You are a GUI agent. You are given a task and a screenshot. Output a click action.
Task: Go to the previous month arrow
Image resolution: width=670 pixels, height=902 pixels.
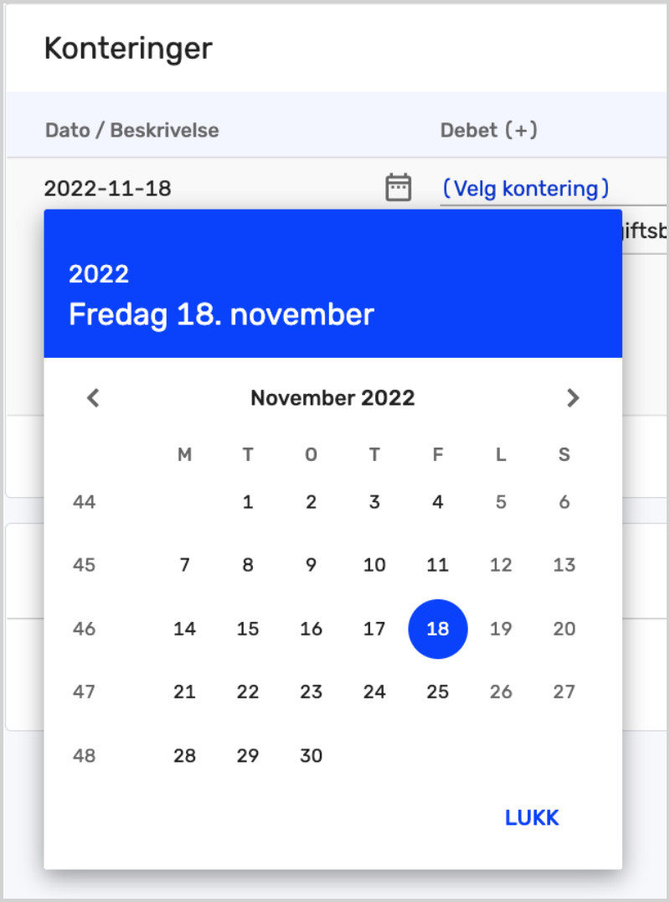[93, 397]
